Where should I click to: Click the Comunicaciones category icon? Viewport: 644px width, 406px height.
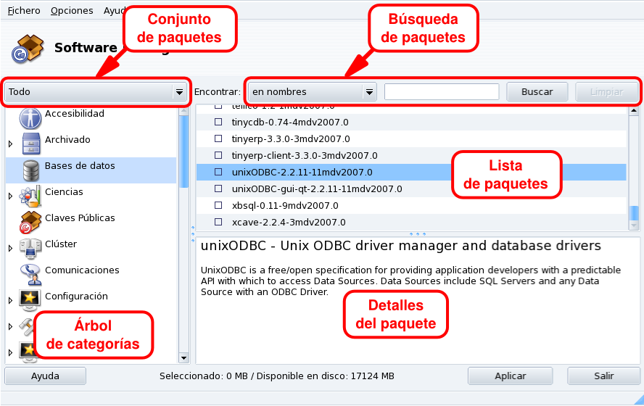click(x=30, y=274)
